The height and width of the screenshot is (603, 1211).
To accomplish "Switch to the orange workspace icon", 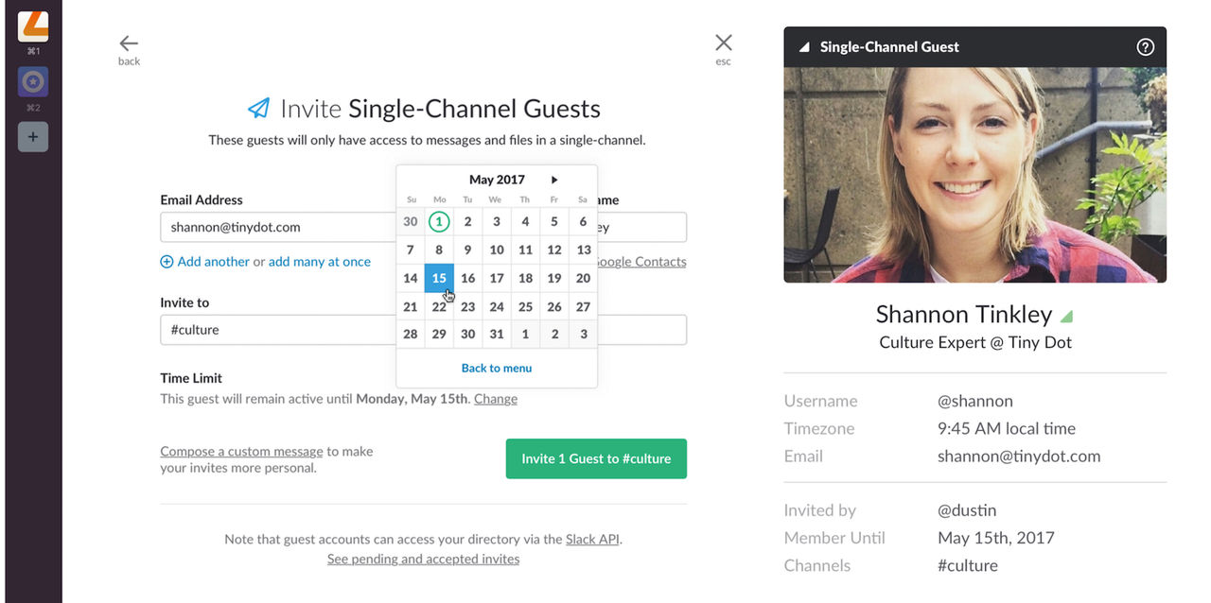I will (x=33, y=26).
